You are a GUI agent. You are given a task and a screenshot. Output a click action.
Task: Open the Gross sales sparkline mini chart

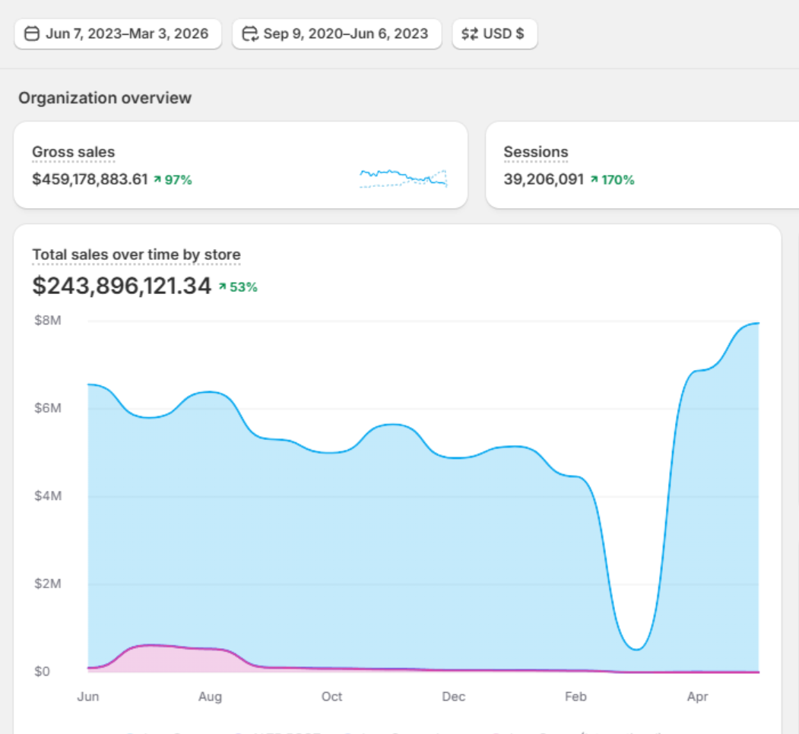click(x=403, y=178)
